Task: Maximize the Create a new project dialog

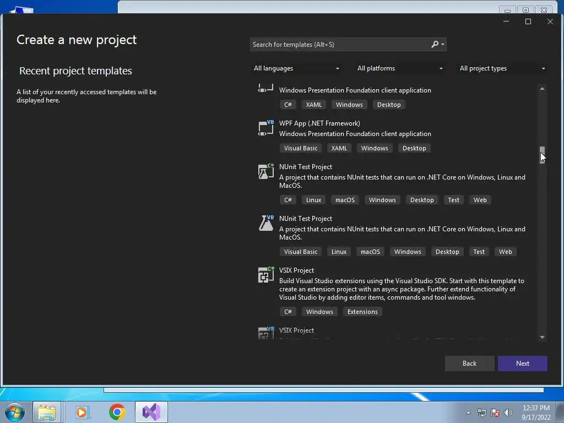Action: 528,21
